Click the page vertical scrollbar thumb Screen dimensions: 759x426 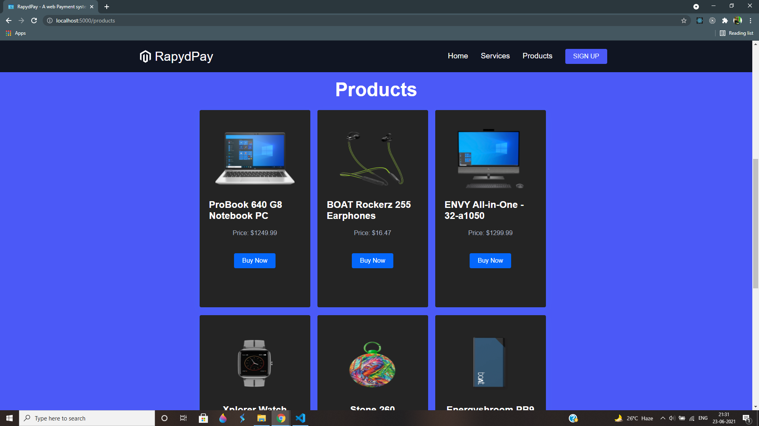pyautogui.click(x=755, y=223)
